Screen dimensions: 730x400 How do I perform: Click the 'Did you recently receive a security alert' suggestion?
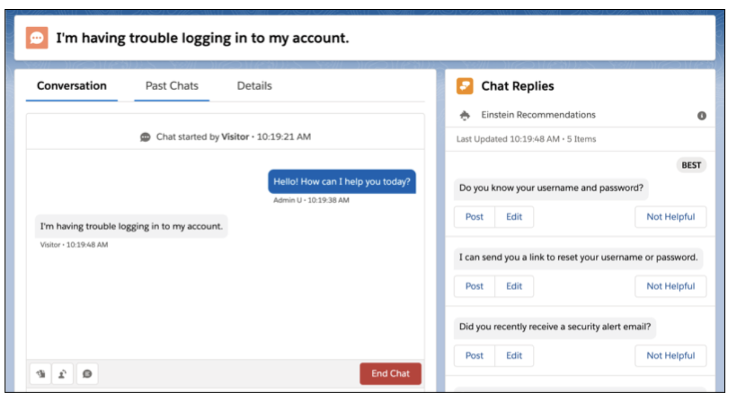555,327
